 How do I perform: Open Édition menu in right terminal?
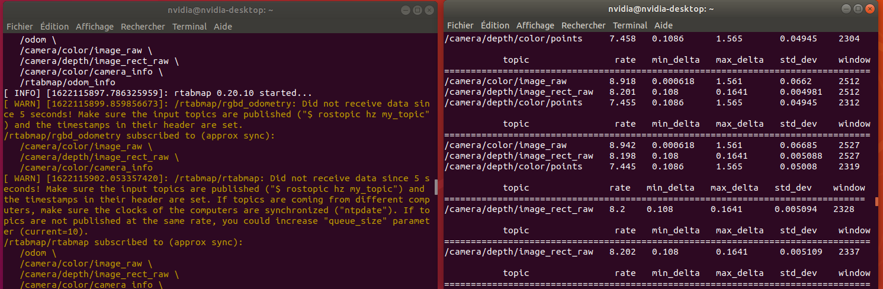point(495,25)
